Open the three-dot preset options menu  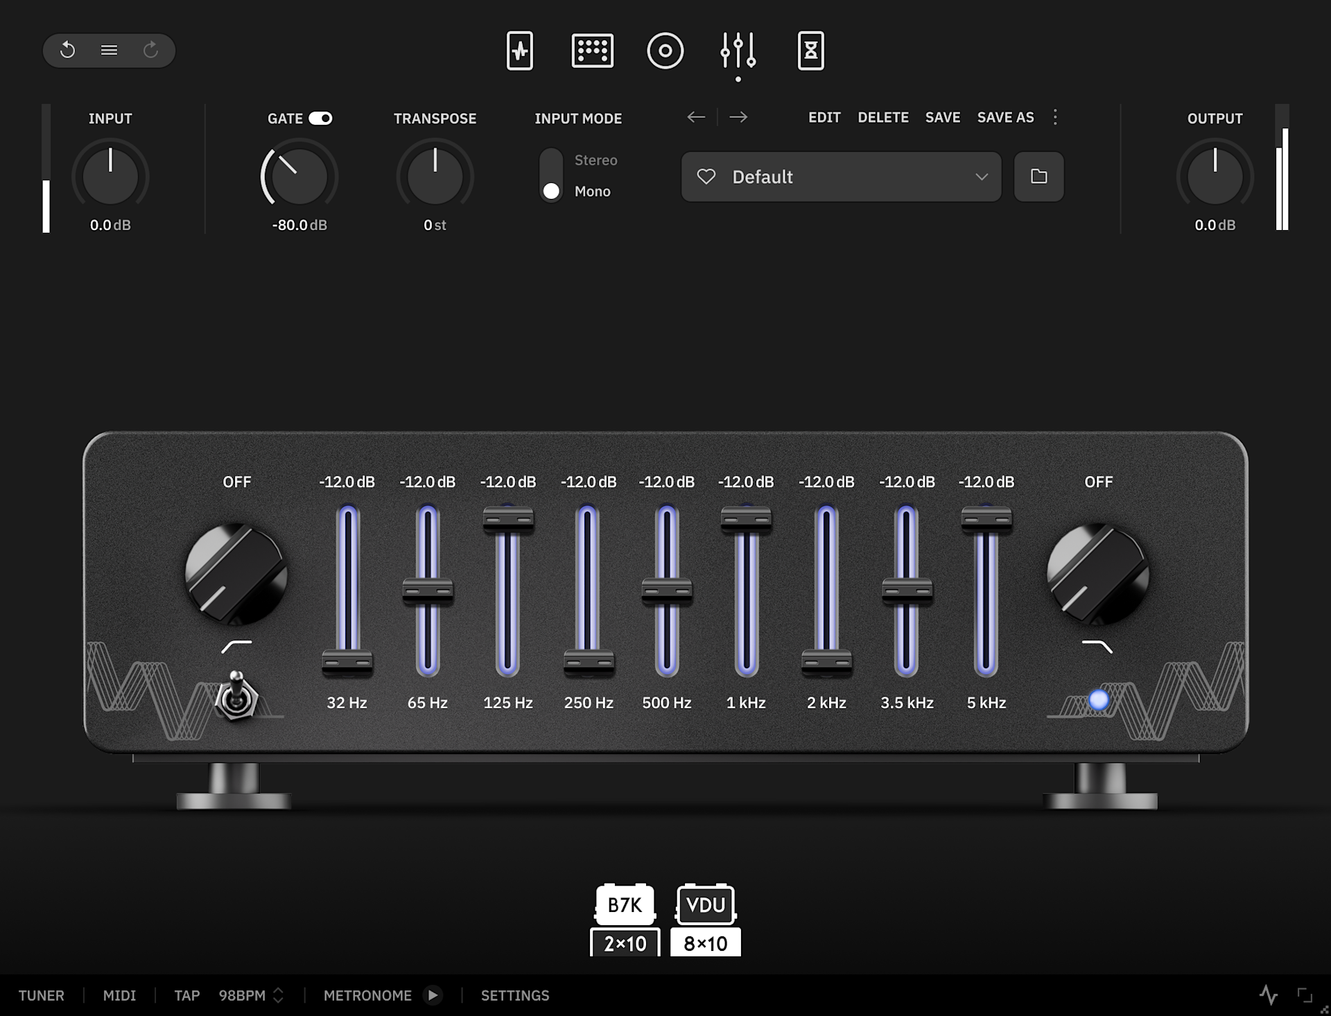[x=1055, y=117]
